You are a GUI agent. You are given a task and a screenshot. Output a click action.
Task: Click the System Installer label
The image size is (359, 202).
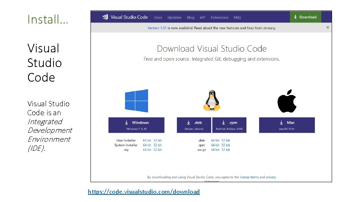[126, 145]
